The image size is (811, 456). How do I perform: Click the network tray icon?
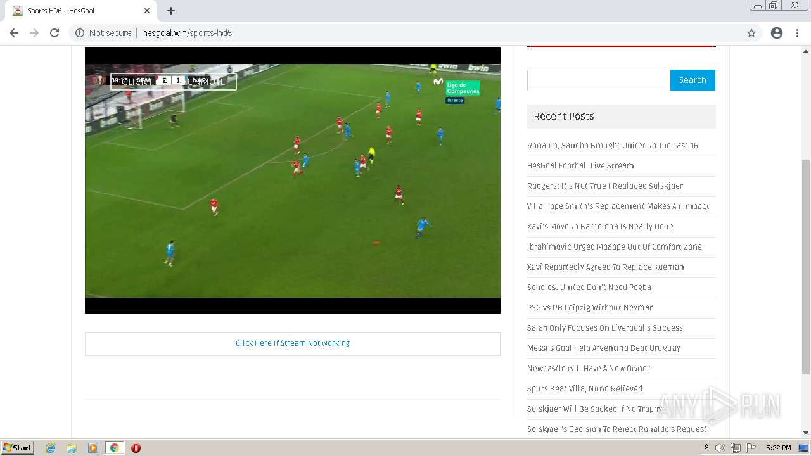point(736,448)
